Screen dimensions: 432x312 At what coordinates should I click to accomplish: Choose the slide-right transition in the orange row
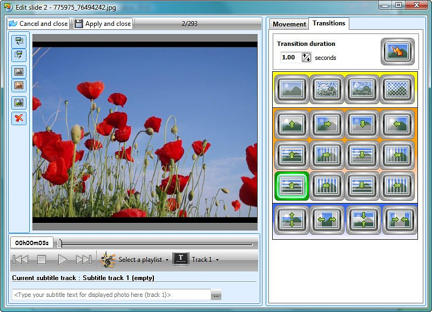click(327, 124)
